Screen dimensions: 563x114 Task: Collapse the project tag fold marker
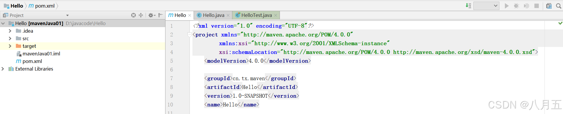click(189, 35)
